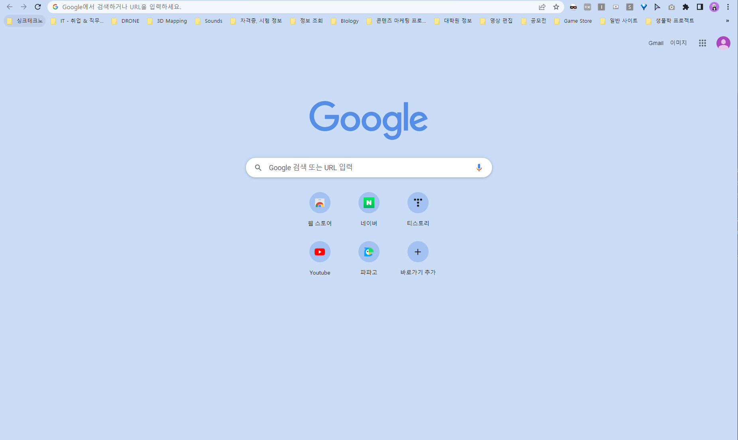738x440 pixels.
Task: Open the gray 'S' extension icon
Action: pyautogui.click(x=630, y=7)
